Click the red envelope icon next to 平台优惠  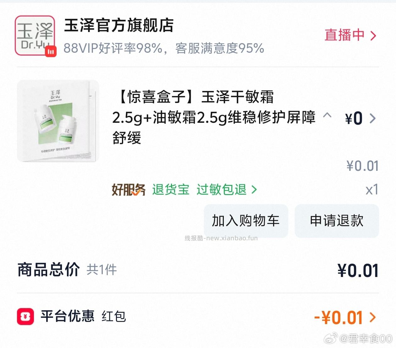click(x=25, y=317)
